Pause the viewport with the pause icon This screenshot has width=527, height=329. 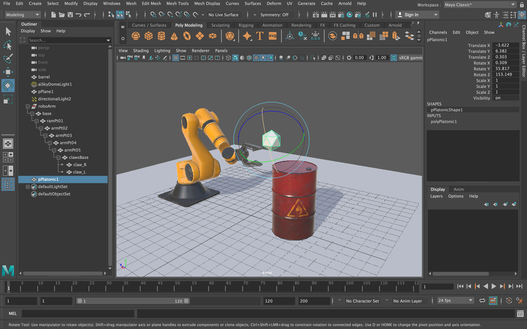[x=375, y=14]
